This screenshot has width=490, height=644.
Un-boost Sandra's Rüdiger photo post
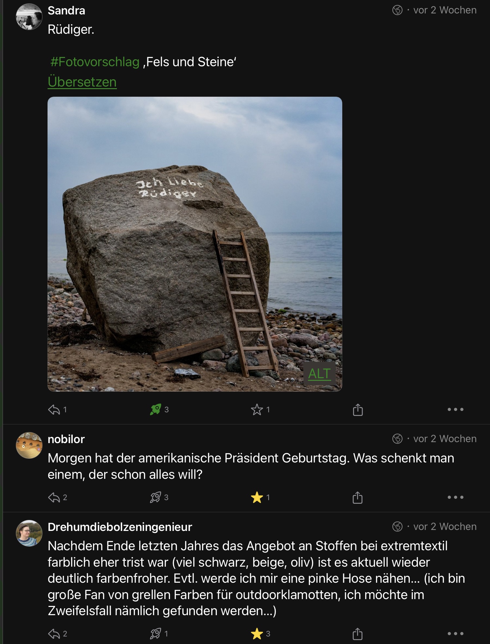click(156, 410)
